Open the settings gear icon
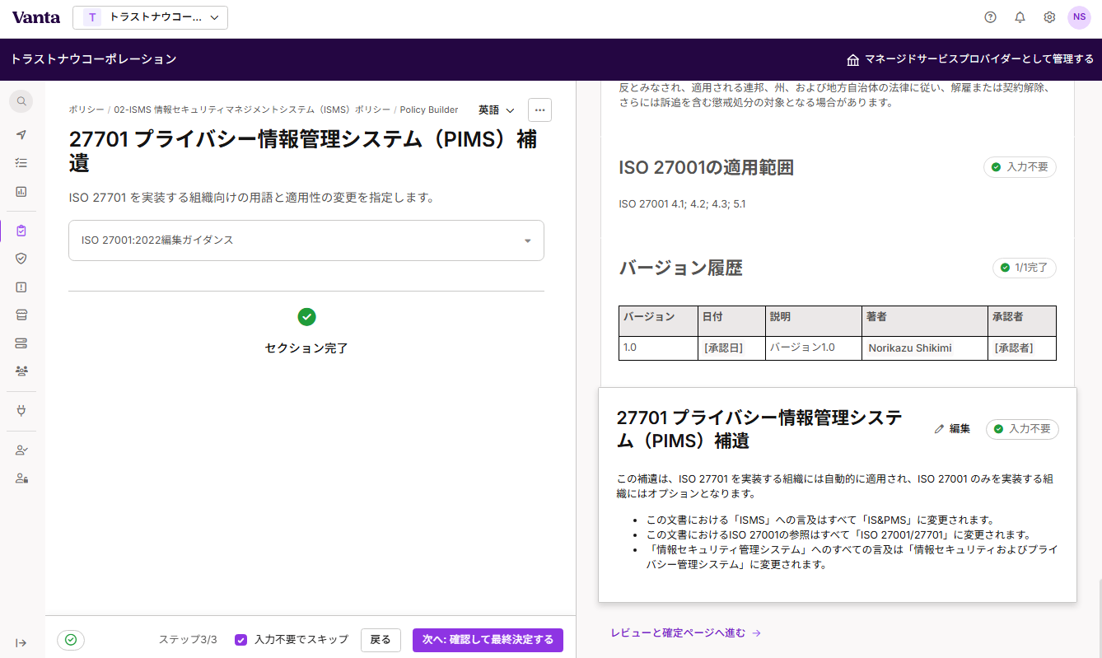 coord(1049,17)
